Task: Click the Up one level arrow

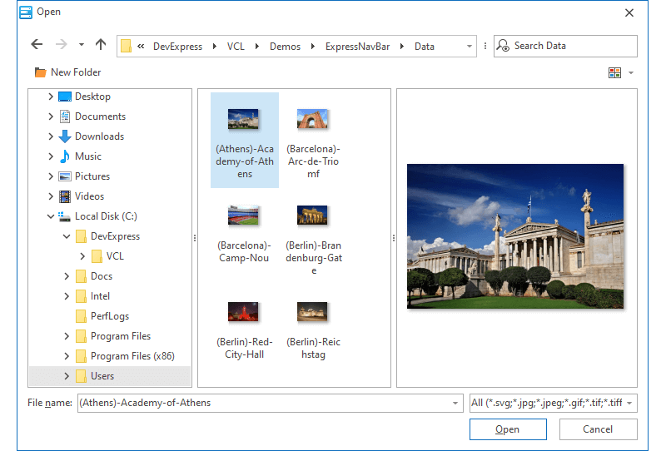Action: pos(101,45)
